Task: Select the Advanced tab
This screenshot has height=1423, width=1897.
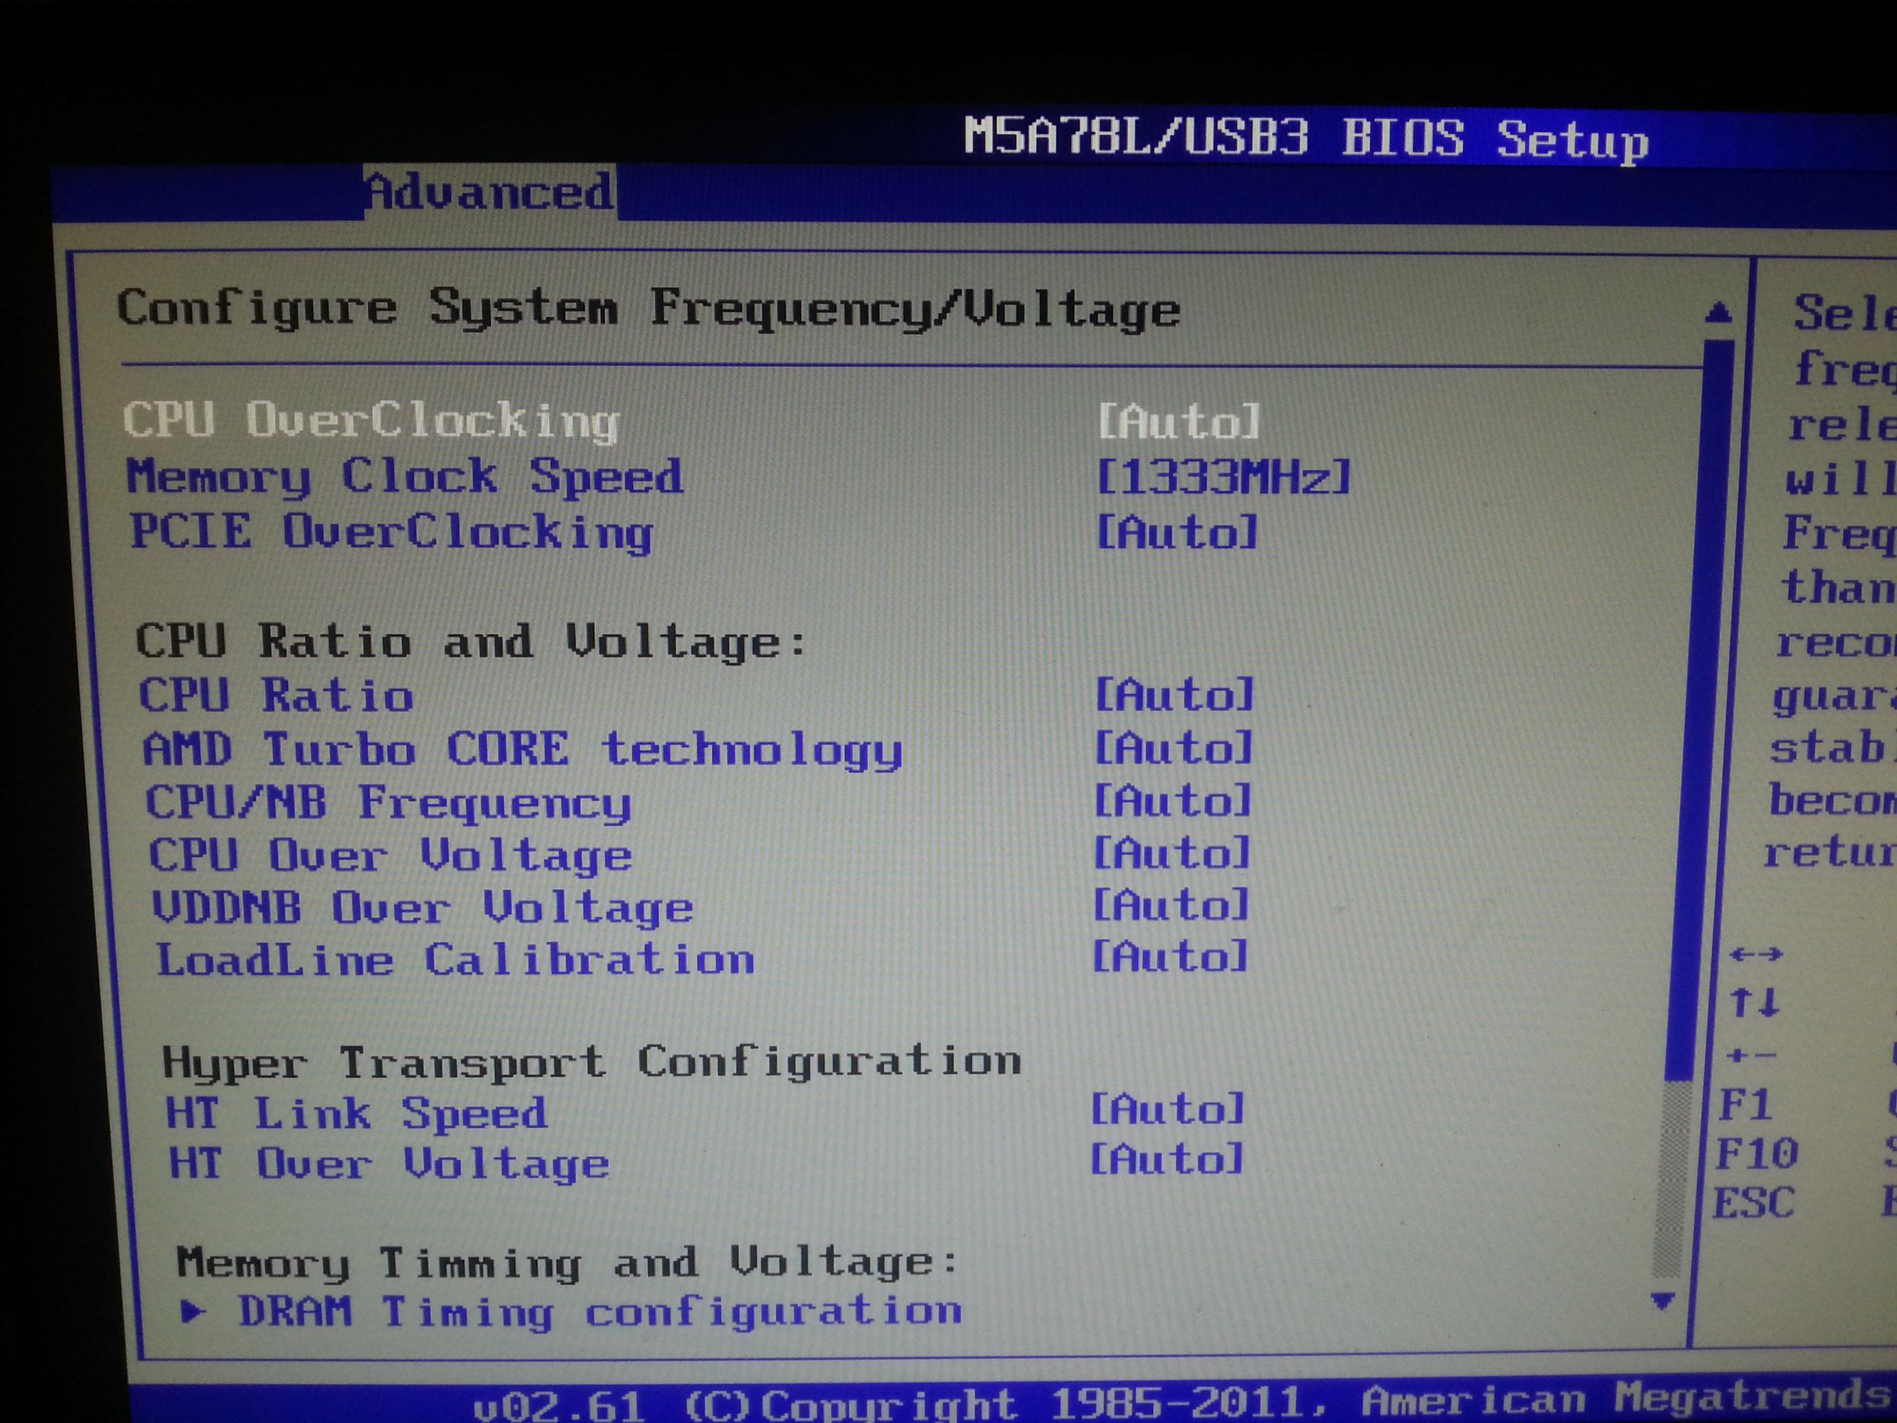Action: [489, 193]
